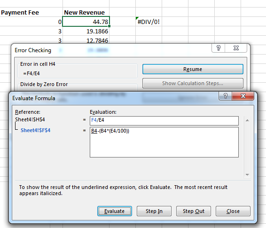The width and height of the screenshot is (266, 228).
Task: Click the Resume button in Error Checking
Action: (193, 69)
